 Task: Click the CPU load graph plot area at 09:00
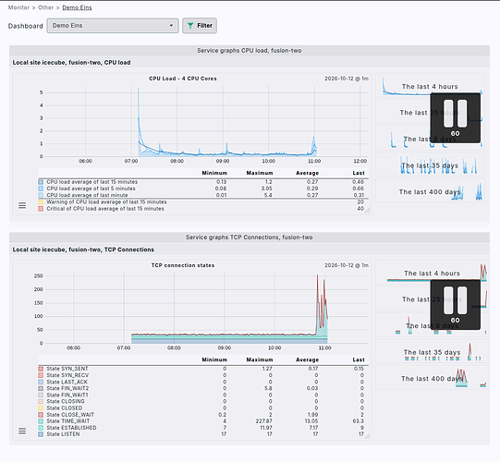pyautogui.click(x=223, y=121)
